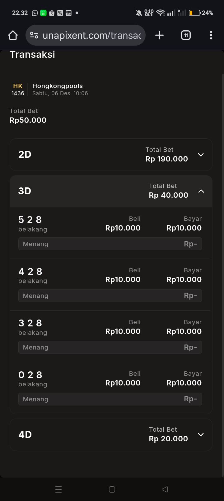Tap the Menang field under 328
Viewport: 224px width, 501px height.
[110, 347]
